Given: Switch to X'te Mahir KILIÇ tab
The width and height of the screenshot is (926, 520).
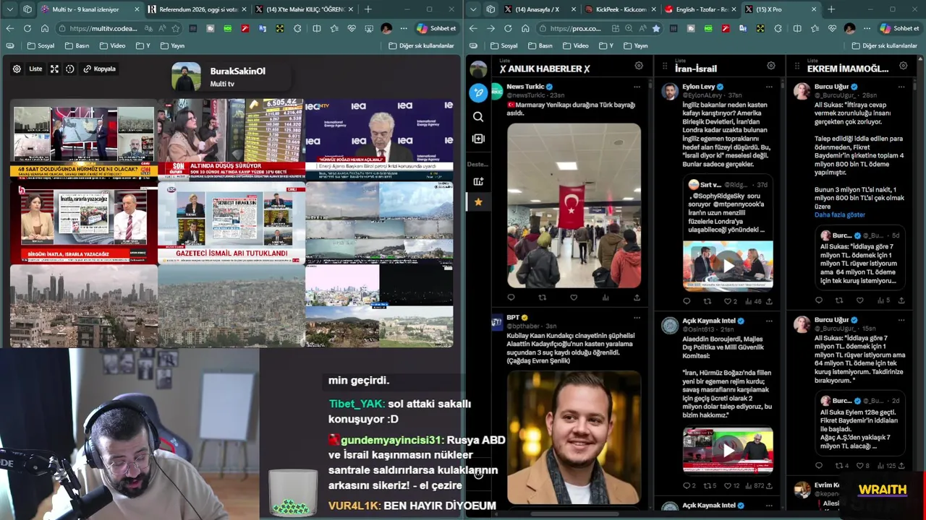Looking at the screenshot, I should point(305,9).
